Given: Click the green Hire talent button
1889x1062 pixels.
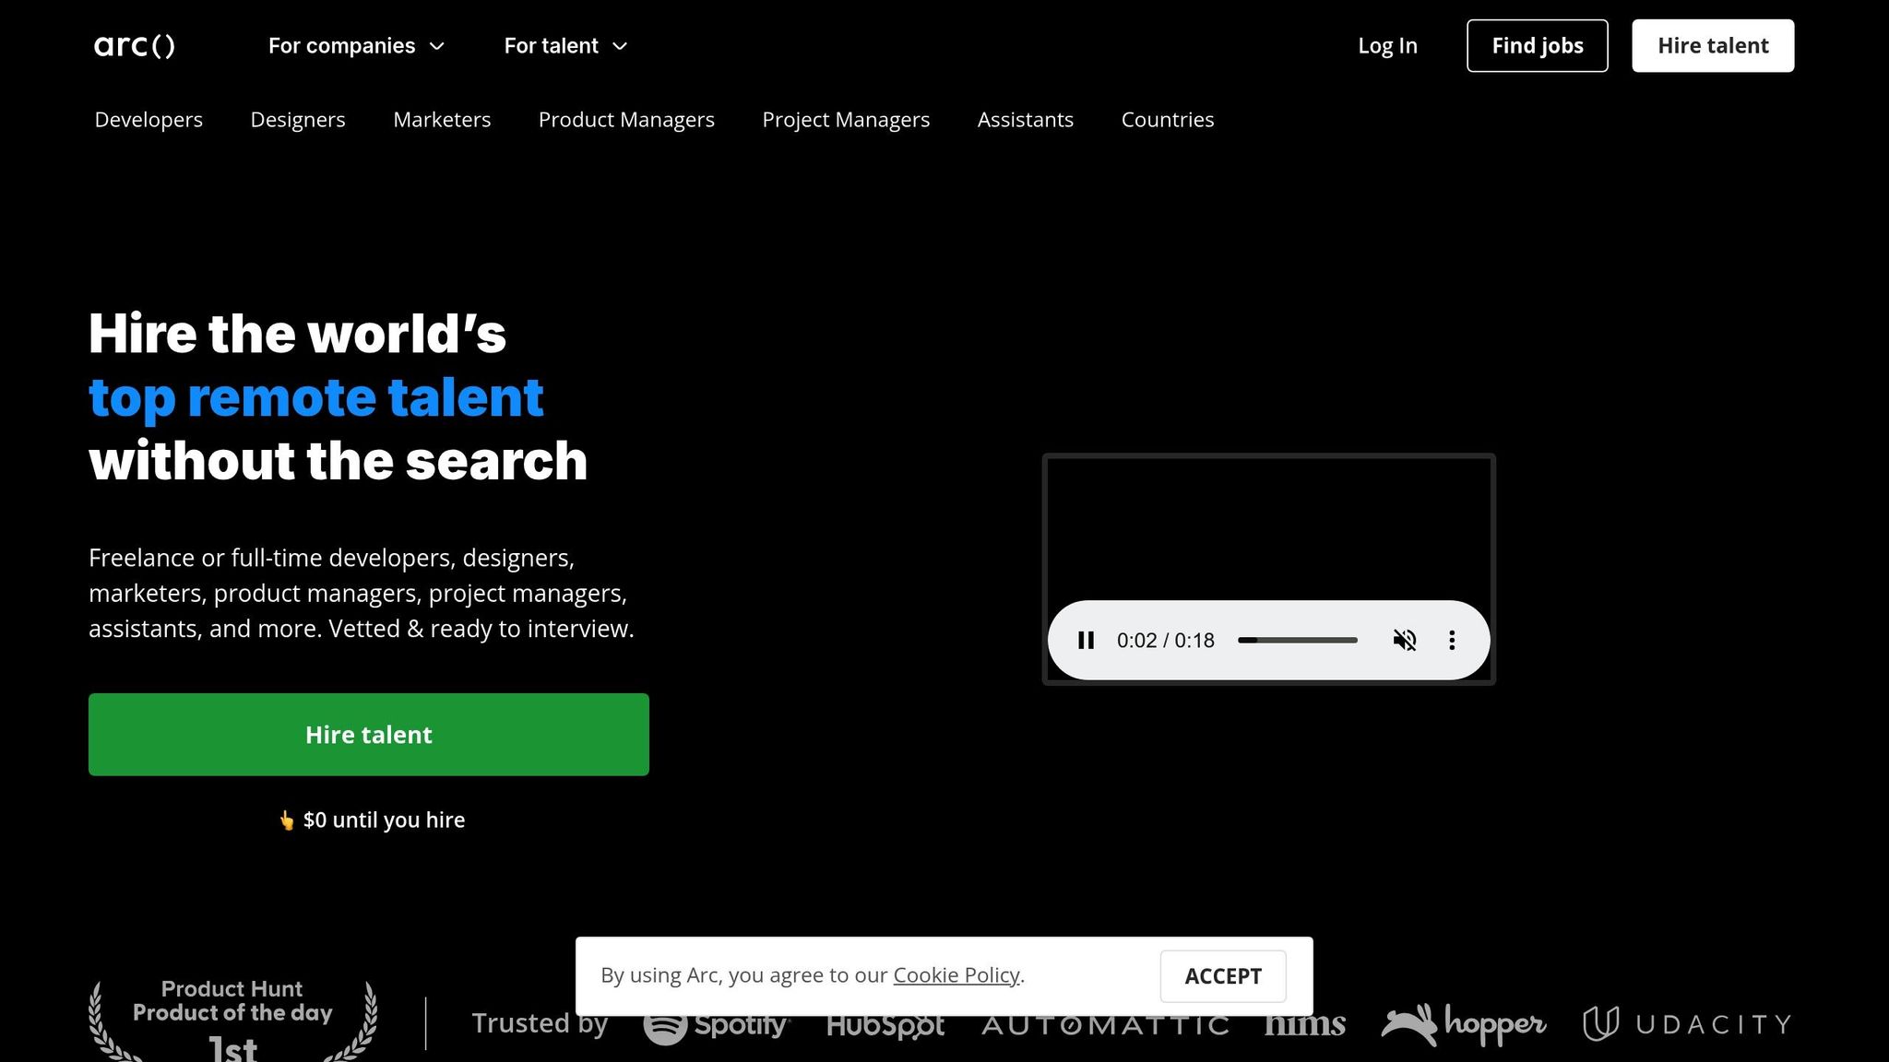Looking at the screenshot, I should pyautogui.click(x=369, y=735).
